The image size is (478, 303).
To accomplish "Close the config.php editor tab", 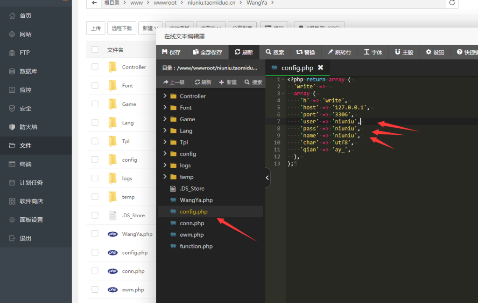I will click(x=320, y=68).
